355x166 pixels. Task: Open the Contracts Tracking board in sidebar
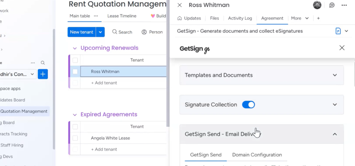point(14,134)
